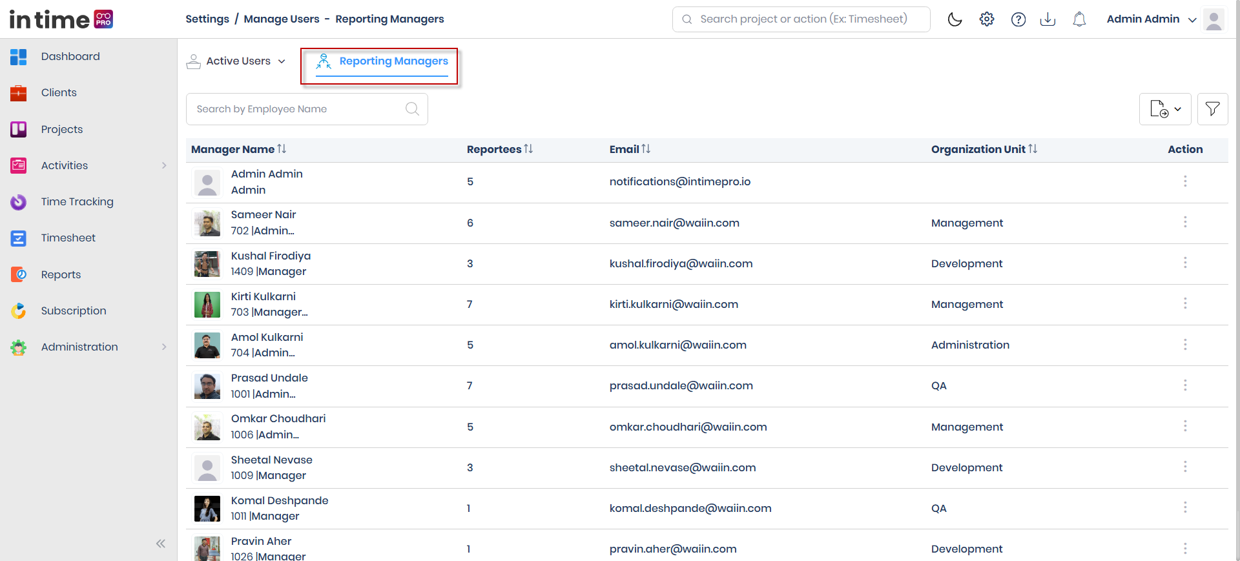Open Reports from the sidebar
The image size is (1240, 561).
coord(61,274)
